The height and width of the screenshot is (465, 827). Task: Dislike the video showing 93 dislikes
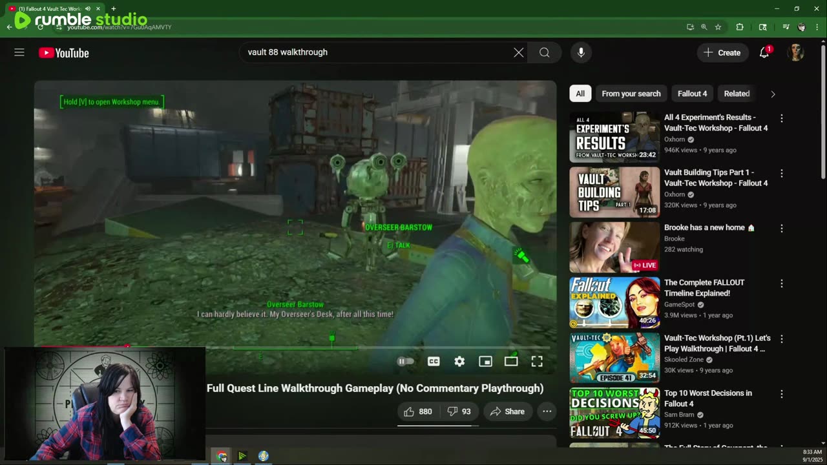click(459, 411)
